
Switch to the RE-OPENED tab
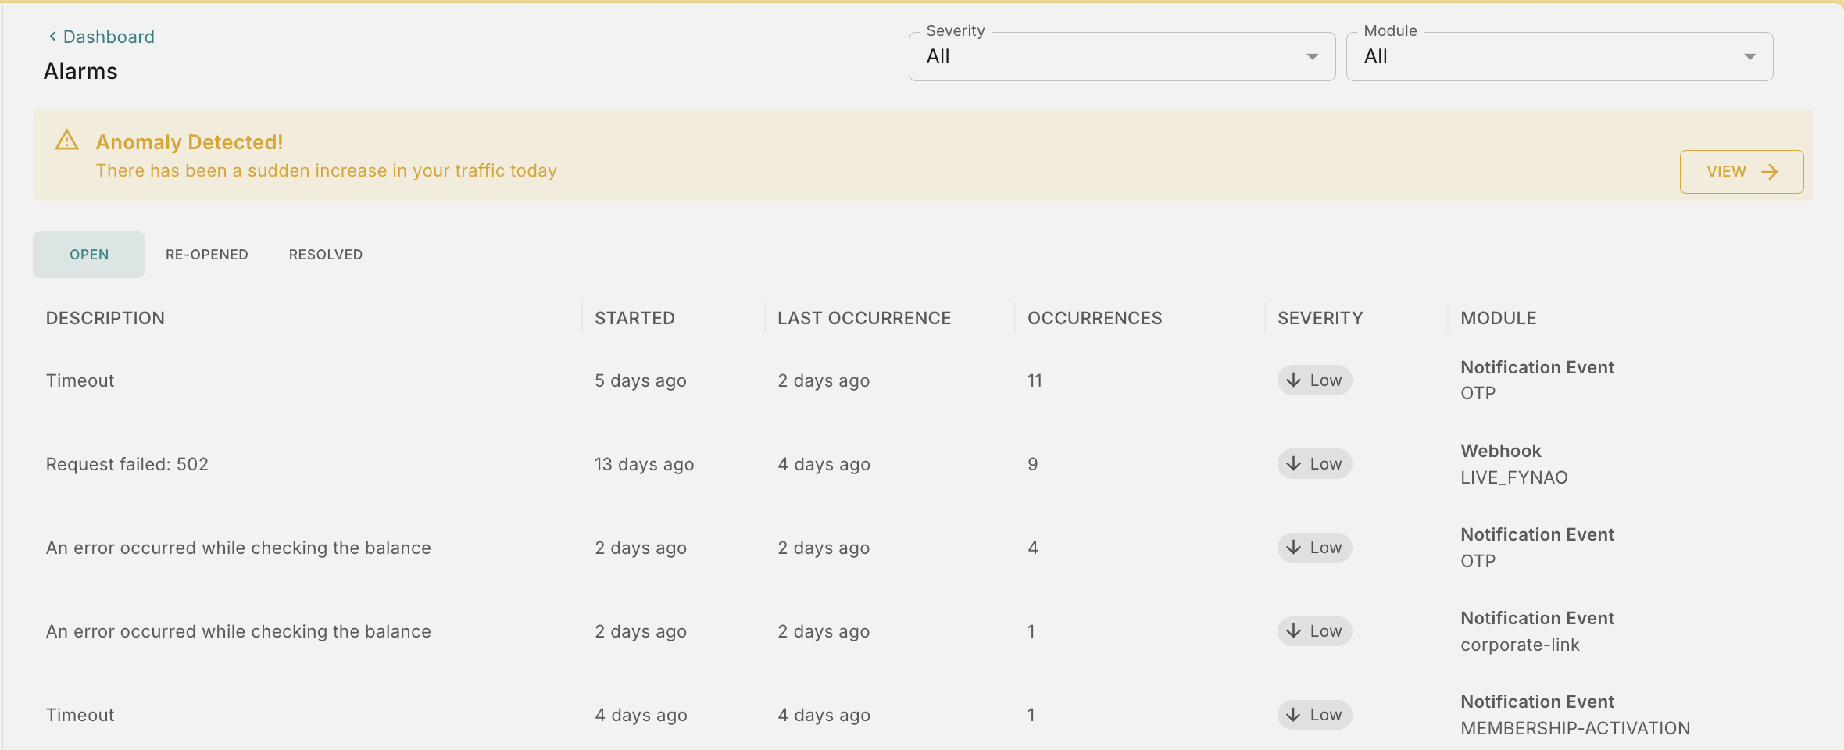tap(207, 255)
